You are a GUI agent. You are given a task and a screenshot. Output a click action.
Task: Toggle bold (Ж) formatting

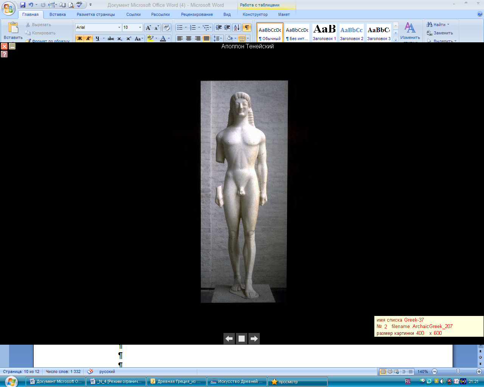[79, 39]
